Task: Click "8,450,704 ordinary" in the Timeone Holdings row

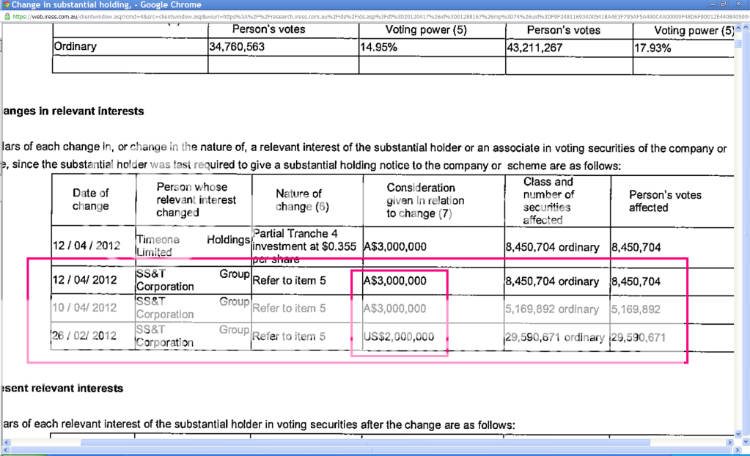Action: coord(553,247)
